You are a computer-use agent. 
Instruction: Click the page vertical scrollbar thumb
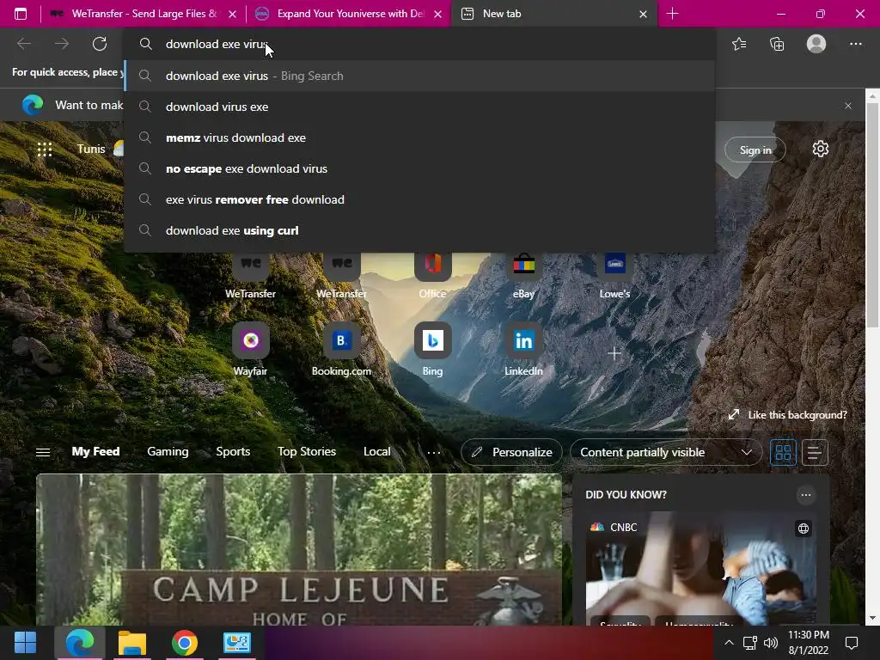[872, 216]
